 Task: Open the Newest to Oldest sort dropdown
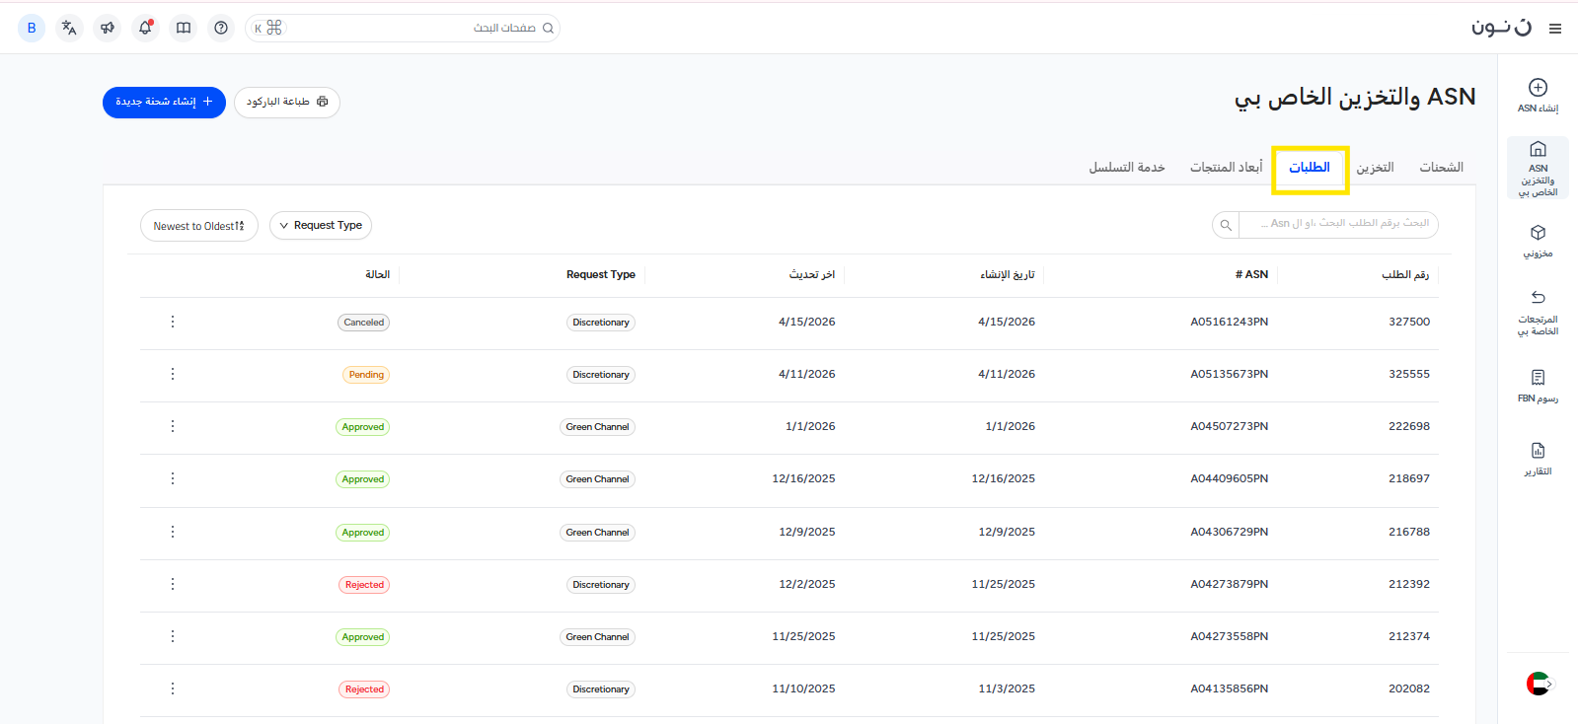click(x=198, y=226)
